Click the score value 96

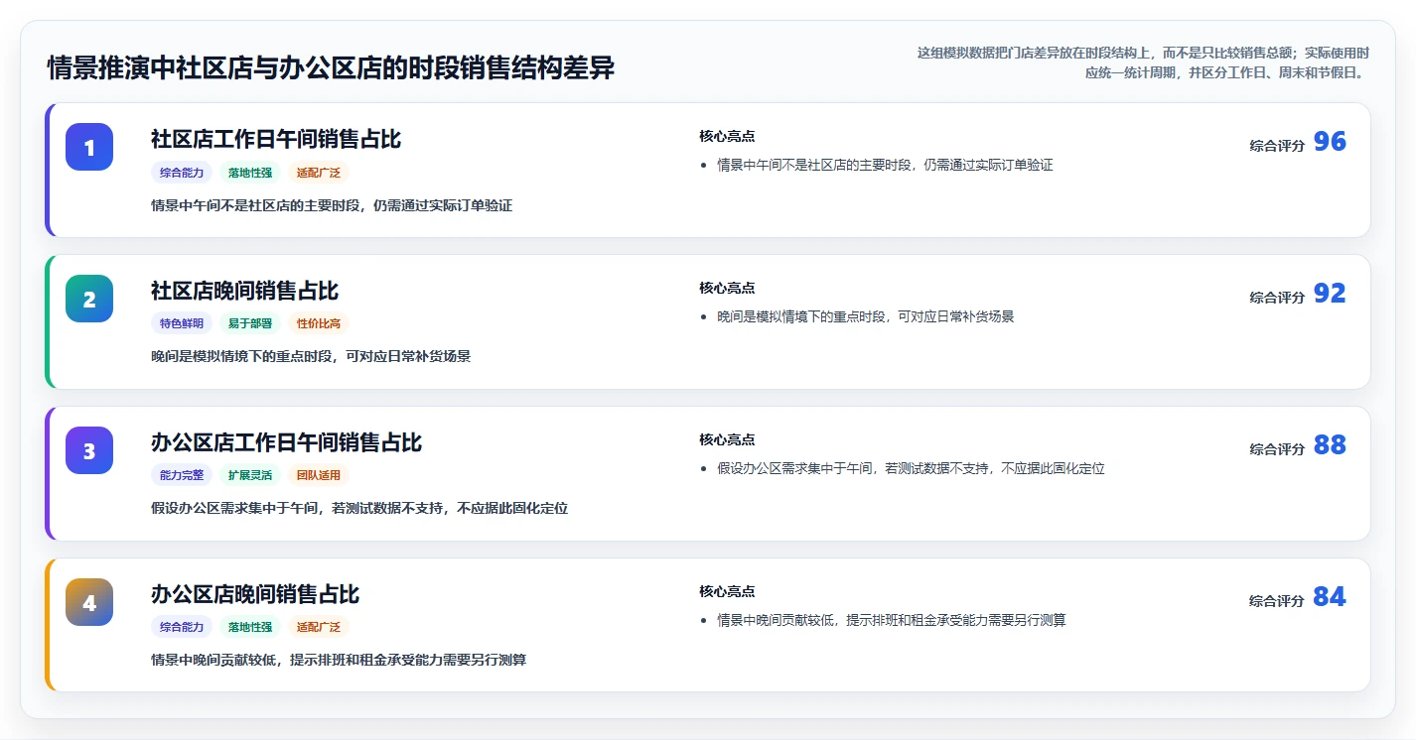1330,142
